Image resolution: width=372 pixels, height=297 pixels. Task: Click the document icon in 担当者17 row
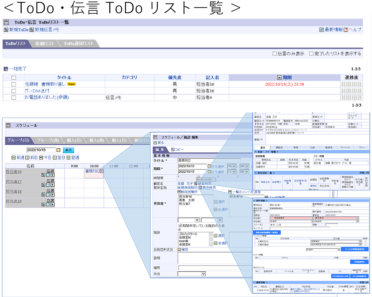[43, 185]
